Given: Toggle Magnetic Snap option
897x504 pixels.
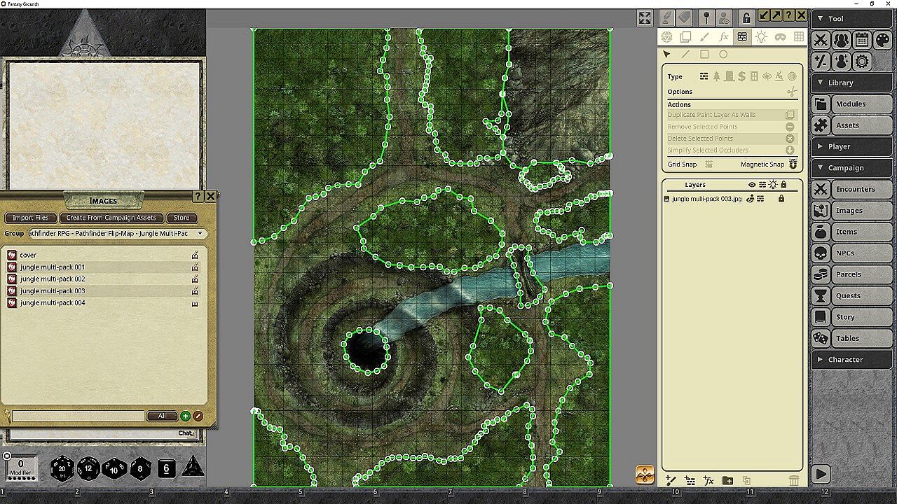Looking at the screenshot, I should point(793,164).
